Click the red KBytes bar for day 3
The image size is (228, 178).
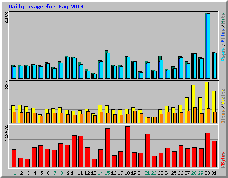(x=27, y=163)
